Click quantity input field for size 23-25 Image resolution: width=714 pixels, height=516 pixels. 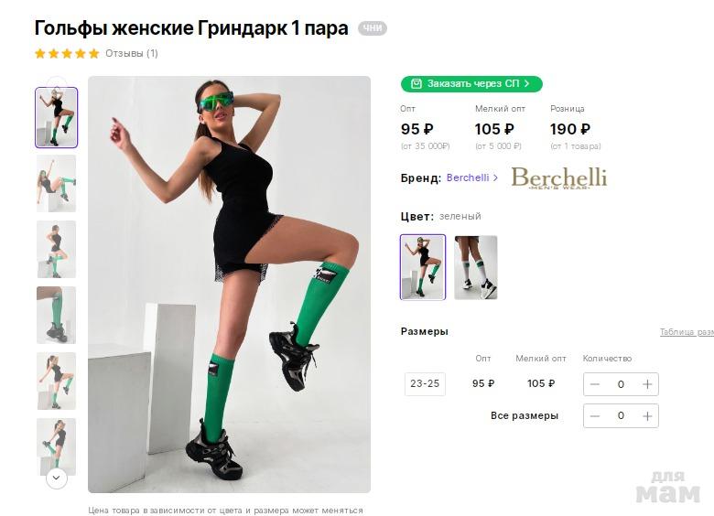point(621,384)
